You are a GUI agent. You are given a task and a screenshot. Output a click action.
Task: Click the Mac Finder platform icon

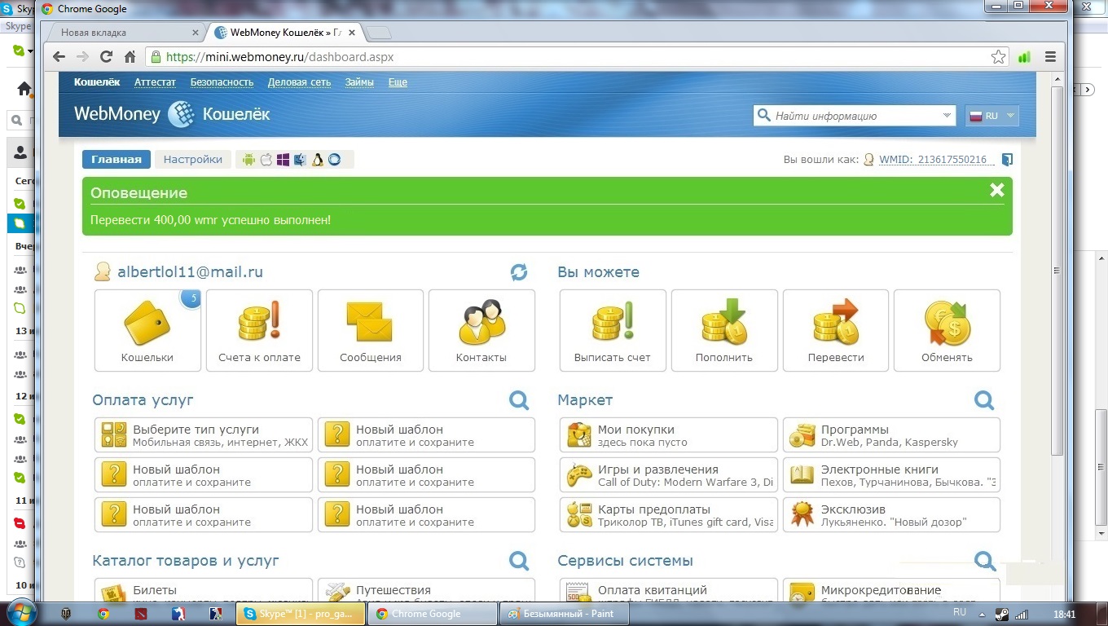point(300,160)
